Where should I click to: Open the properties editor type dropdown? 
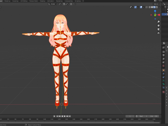coord(164,43)
